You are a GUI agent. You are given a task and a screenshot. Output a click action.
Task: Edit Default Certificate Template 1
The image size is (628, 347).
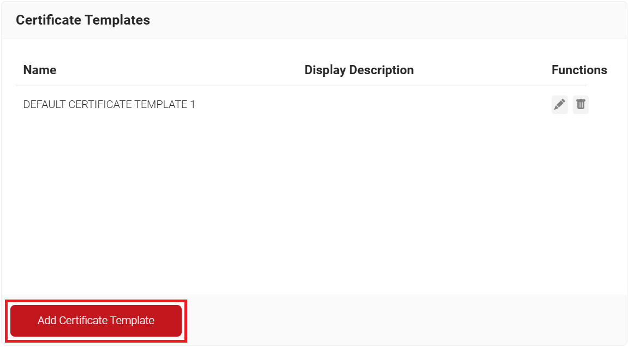coord(559,104)
